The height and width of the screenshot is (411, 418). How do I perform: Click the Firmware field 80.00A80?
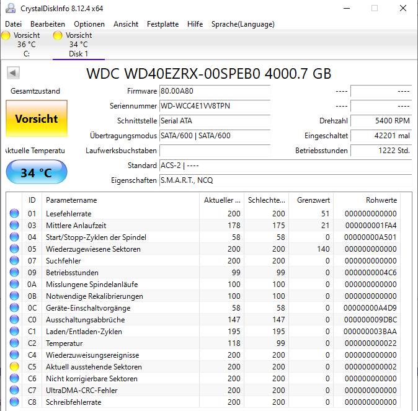pos(215,91)
